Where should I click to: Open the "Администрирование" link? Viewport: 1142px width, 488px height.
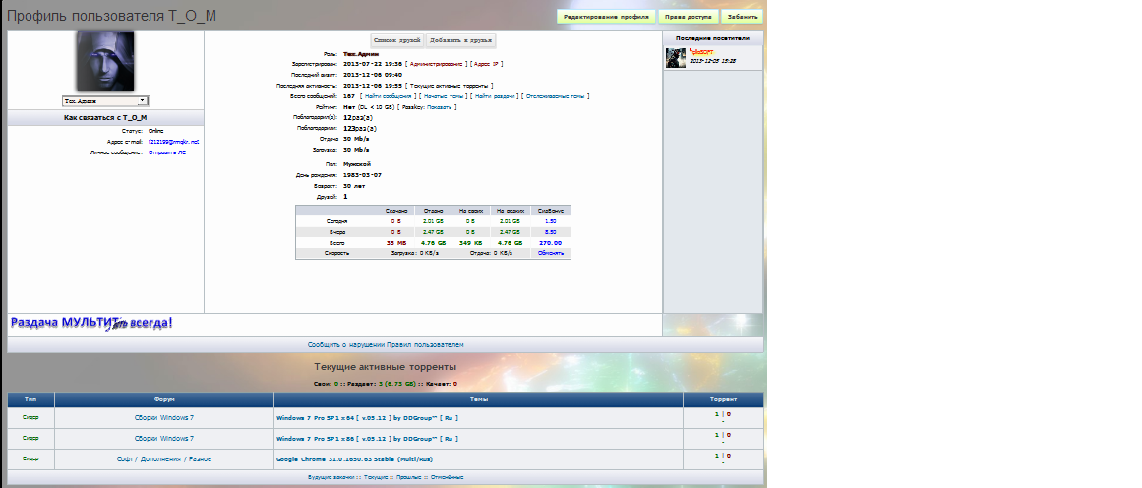tap(437, 64)
